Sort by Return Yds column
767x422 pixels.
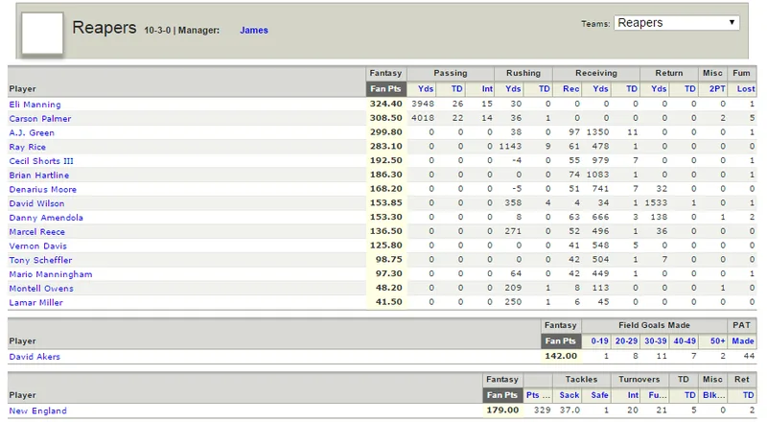[659, 89]
